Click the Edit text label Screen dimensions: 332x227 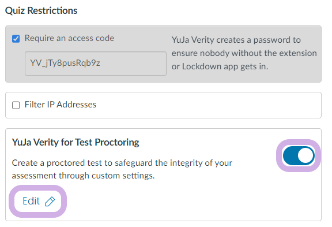click(x=31, y=201)
